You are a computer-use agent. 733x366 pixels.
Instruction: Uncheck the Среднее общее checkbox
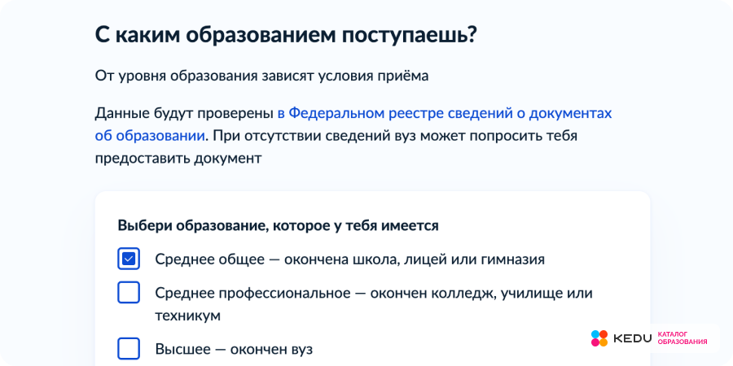pos(129,259)
